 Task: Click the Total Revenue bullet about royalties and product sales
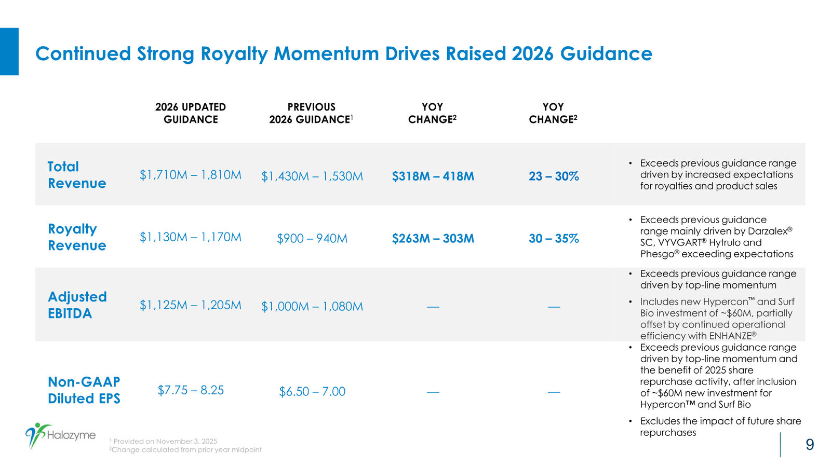(x=713, y=175)
